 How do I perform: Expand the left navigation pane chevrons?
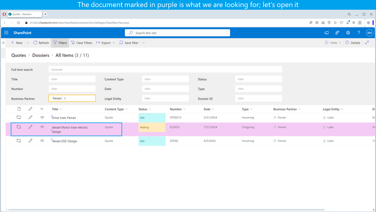(x=3, y=43)
